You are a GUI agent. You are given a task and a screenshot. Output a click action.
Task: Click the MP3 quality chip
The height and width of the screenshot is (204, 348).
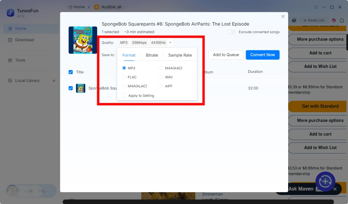(x=124, y=42)
